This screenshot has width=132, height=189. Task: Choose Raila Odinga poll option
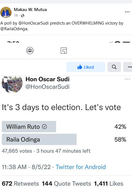pos(39,139)
